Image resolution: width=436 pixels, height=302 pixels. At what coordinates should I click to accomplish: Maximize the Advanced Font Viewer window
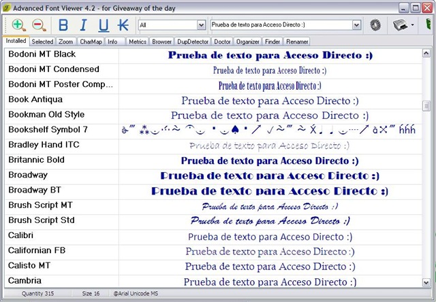point(416,7)
